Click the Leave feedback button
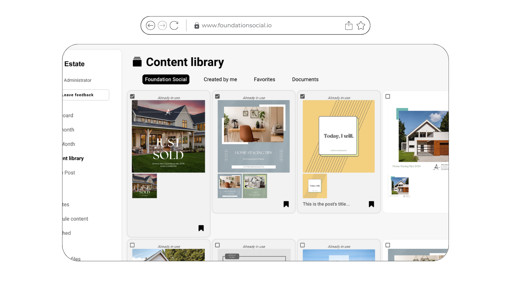The width and height of the screenshot is (511, 287). point(86,95)
